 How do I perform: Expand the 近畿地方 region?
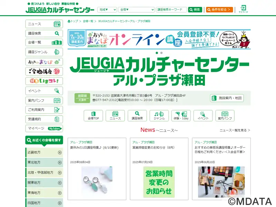44,152
